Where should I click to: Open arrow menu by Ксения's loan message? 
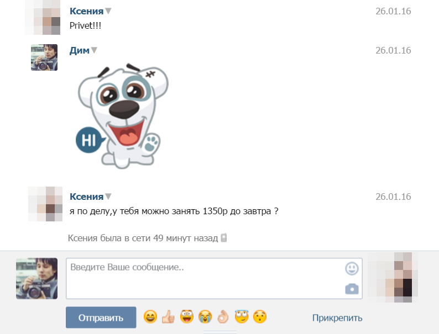[x=108, y=197]
